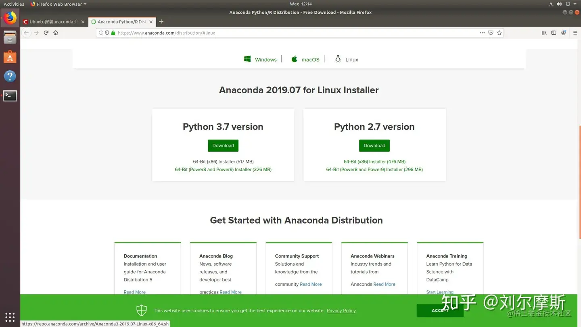Click Download for Python 3.7 version
581x327 pixels.
pos(223,146)
